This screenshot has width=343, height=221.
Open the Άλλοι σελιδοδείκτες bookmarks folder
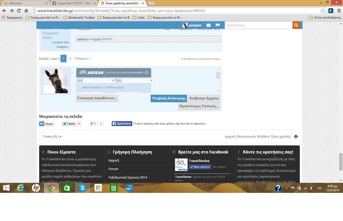pyautogui.click(x=325, y=18)
